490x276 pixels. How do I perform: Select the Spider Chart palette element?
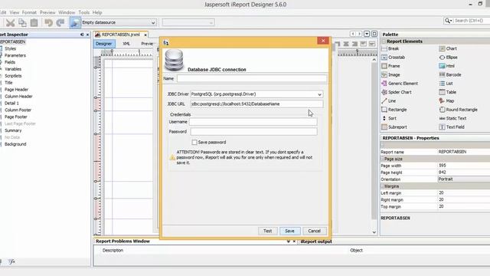[397, 92]
